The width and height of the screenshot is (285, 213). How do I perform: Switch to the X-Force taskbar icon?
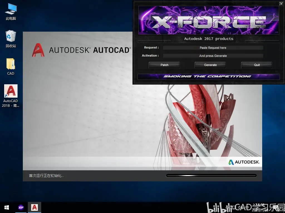click(x=21, y=207)
